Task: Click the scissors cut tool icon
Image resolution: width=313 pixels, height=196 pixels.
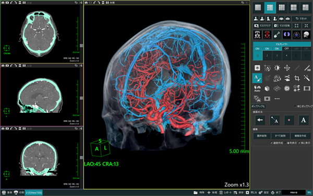Action: 287,78
